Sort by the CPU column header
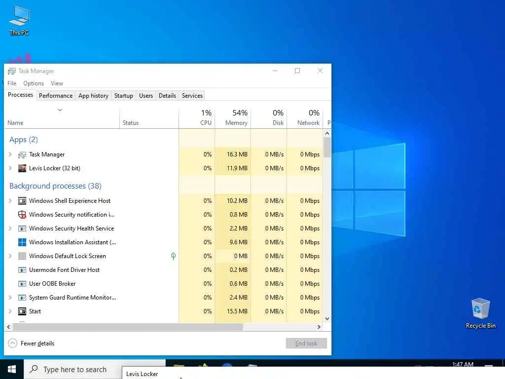505x379 pixels. pyautogui.click(x=197, y=117)
